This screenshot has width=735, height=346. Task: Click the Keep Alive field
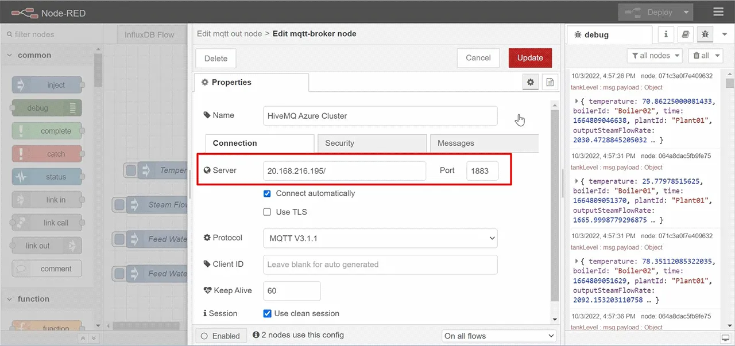292,291
